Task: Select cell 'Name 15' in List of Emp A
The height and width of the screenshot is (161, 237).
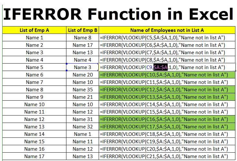Action: (34, 141)
